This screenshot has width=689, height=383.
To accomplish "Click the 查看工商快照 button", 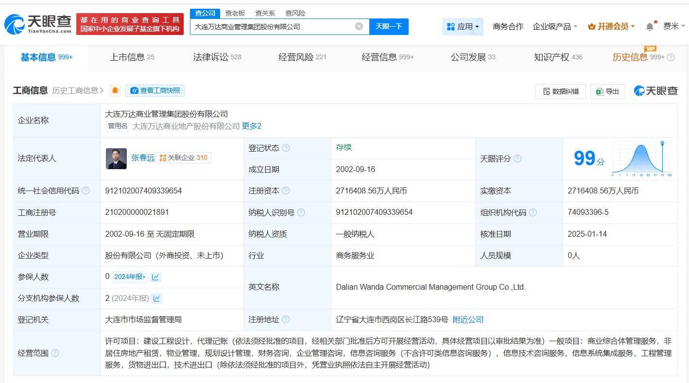I will (155, 90).
